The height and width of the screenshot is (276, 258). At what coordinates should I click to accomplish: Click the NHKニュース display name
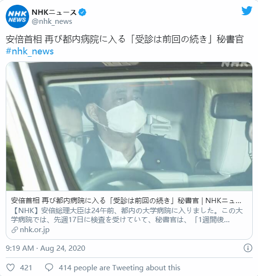coord(54,12)
